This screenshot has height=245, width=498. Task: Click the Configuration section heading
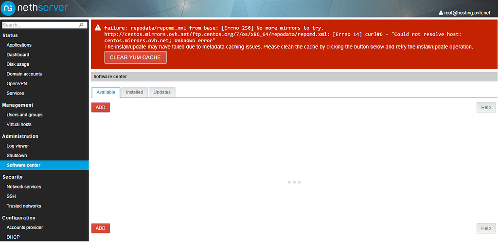click(19, 218)
